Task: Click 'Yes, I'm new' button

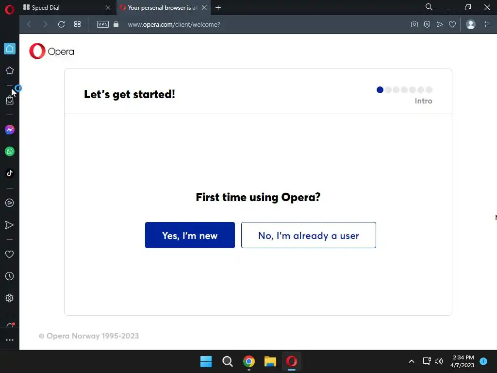Action: click(190, 235)
